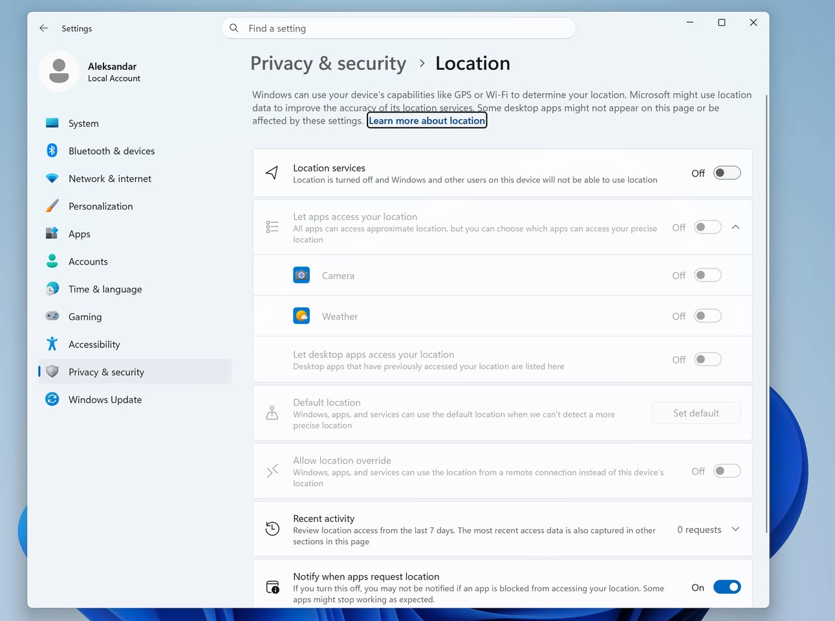Open the Apps category label

tap(80, 234)
